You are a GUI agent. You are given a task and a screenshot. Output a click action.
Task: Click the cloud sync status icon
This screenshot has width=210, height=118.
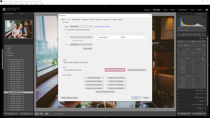point(207,10)
